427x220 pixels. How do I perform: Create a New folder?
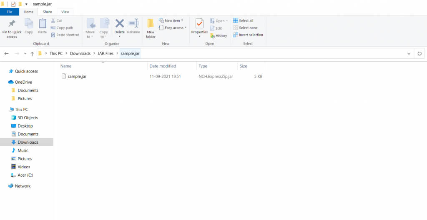(x=150, y=28)
